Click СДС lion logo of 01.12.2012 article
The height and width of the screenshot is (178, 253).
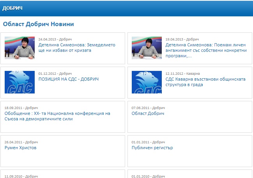19,82
